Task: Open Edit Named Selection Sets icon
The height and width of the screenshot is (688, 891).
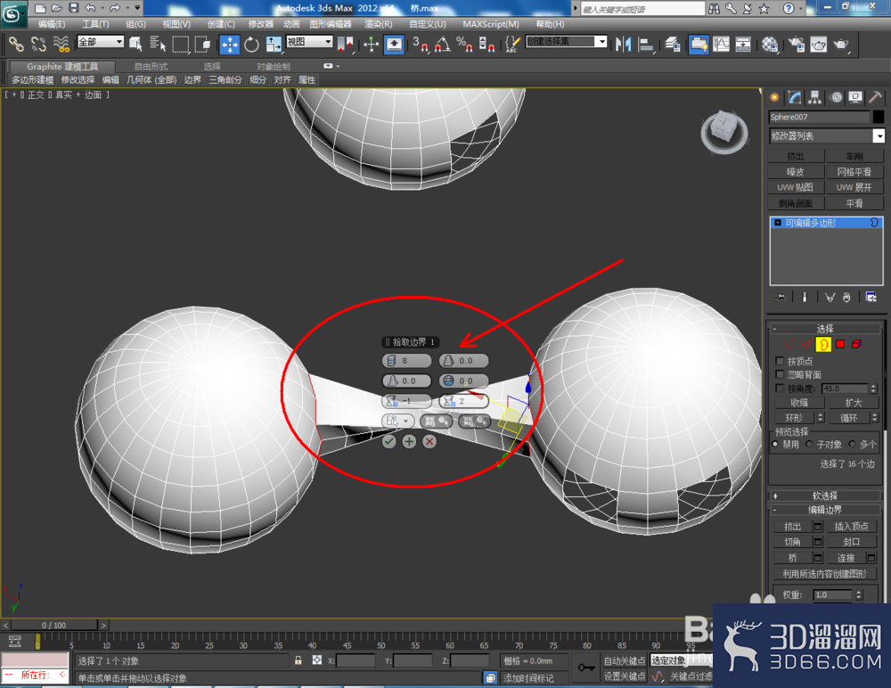Action: [512, 44]
